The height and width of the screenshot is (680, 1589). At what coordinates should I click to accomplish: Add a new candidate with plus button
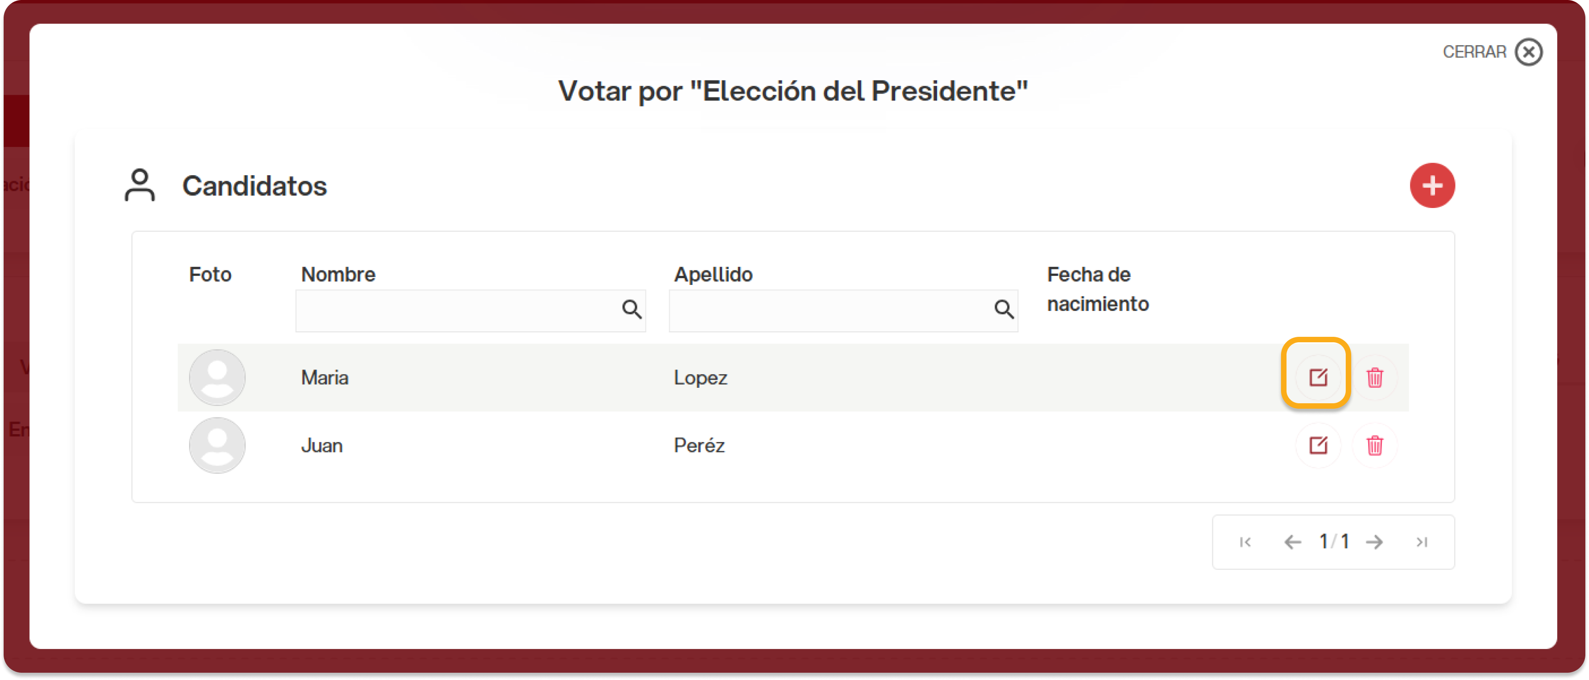pos(1432,185)
